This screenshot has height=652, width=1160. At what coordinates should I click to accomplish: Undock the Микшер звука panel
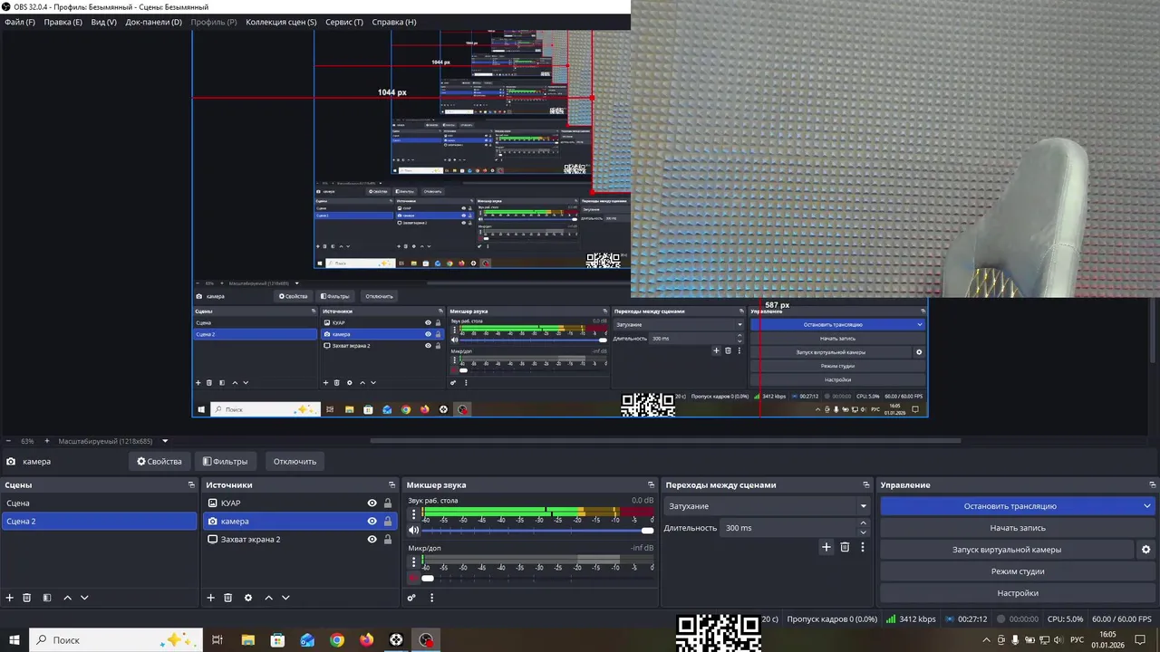coord(651,485)
